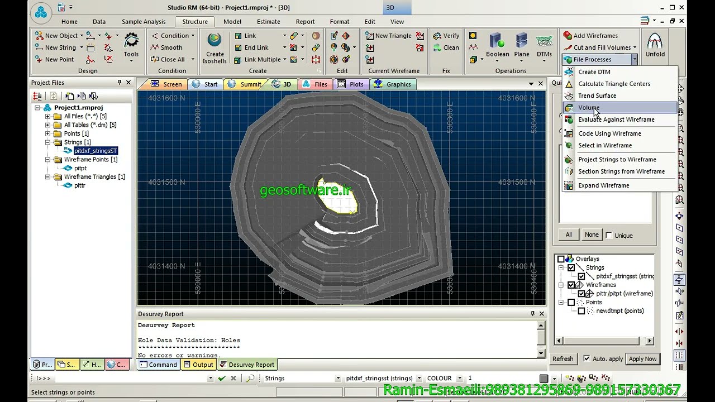Click the gray colour swatch in status toolbar
This screenshot has width=715, height=402.
coord(544,378)
